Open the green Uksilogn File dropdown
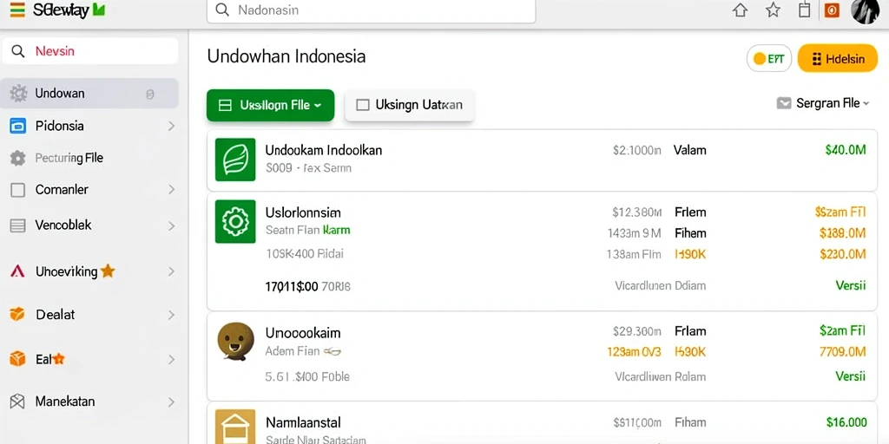The image size is (889, 444). pos(271,105)
